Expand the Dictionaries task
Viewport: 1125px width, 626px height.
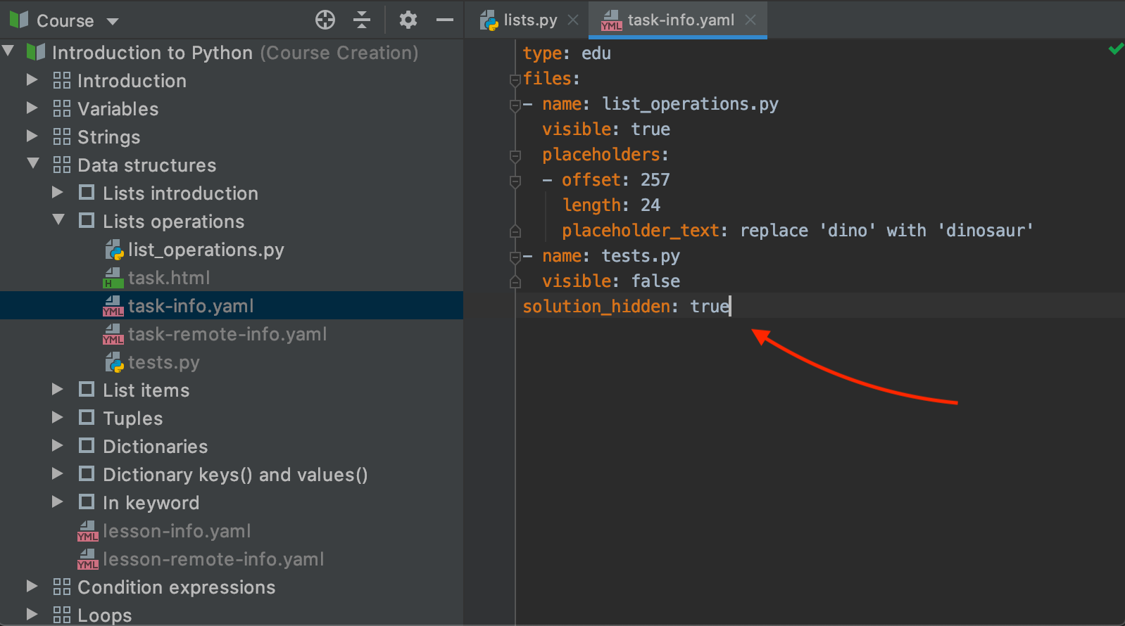coord(58,445)
